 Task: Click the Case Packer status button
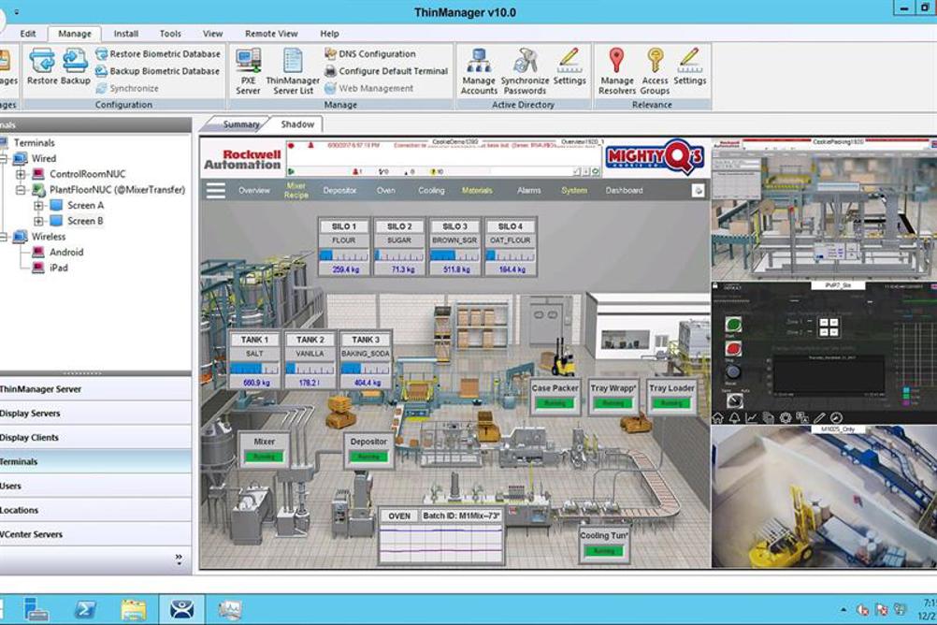point(555,403)
